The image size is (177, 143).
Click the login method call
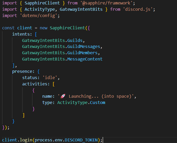tap(26, 140)
